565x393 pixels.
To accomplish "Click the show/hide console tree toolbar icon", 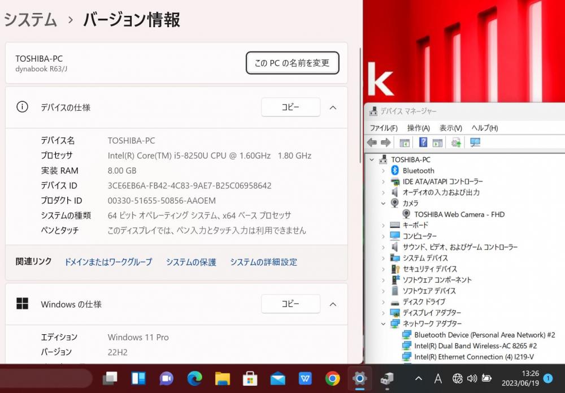I will point(405,142).
